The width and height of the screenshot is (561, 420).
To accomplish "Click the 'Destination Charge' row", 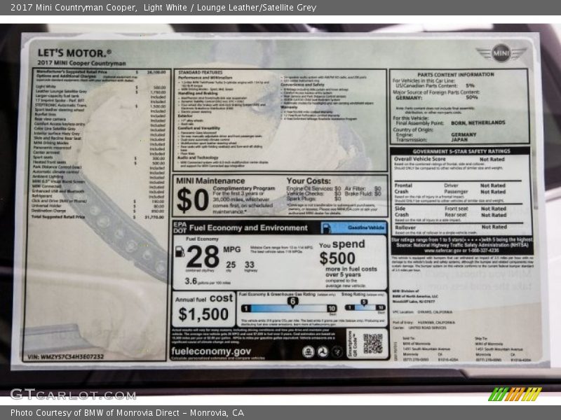I will pyautogui.click(x=98, y=211).
